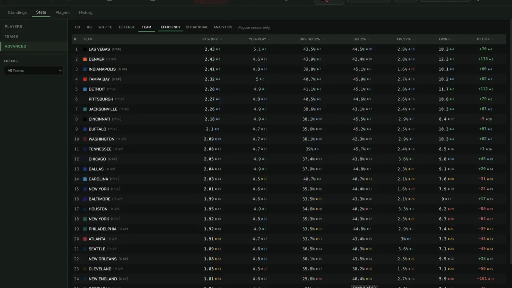The width and height of the screenshot is (512, 288).
Task: Click Cleveland's 4.3 YDS/PLAY value
Action: (x=256, y=269)
